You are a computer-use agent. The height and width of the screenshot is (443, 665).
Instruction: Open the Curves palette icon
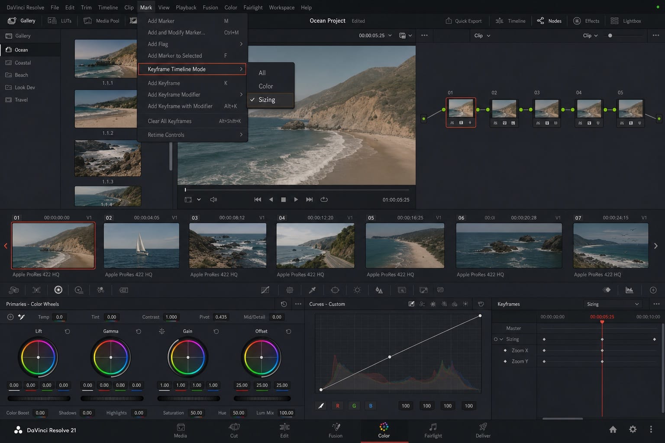[x=265, y=290]
